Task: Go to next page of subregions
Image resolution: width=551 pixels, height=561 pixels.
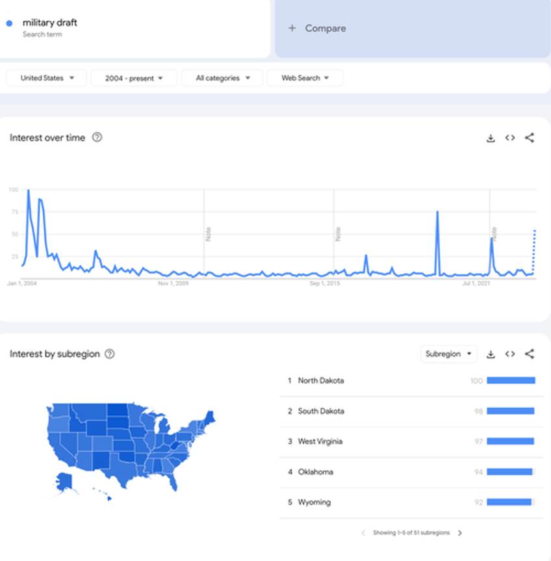Action: (460, 533)
